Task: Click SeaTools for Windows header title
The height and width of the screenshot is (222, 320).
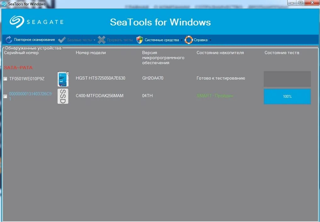Action: [x=160, y=22]
